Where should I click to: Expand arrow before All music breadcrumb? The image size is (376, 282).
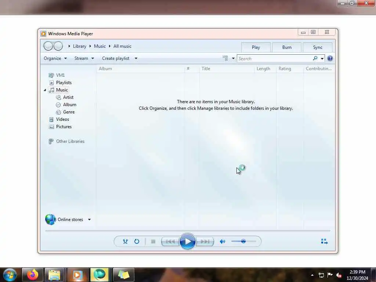click(109, 46)
